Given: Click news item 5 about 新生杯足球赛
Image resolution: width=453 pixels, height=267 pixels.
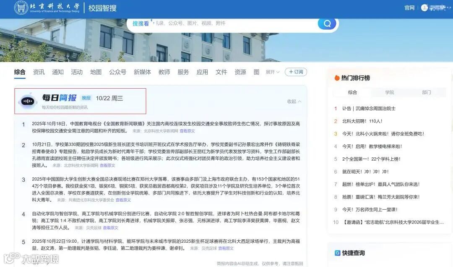Looking at the screenshot, I should (x=166, y=244).
